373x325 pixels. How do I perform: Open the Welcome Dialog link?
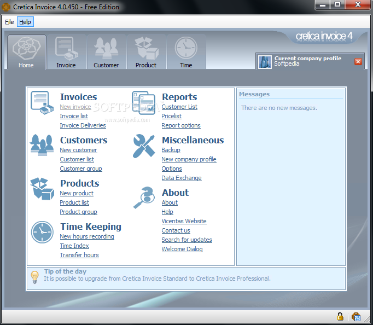182,249
